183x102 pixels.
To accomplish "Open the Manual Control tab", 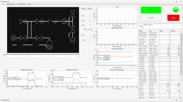I will [11, 4].
